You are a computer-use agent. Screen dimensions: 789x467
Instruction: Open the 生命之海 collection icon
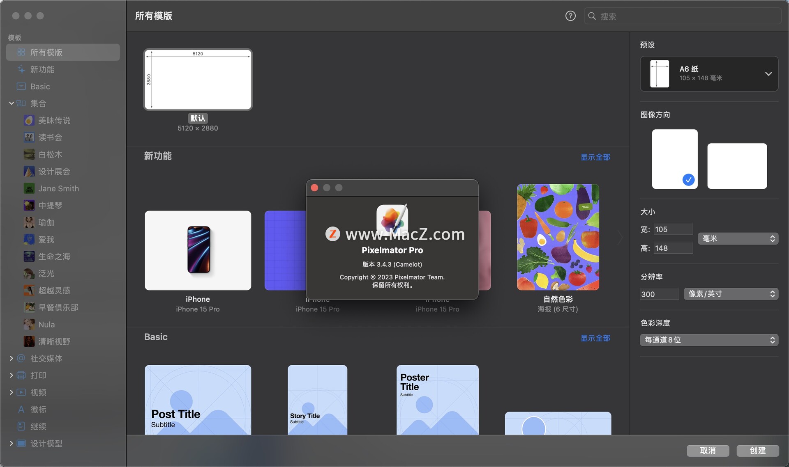(x=29, y=256)
